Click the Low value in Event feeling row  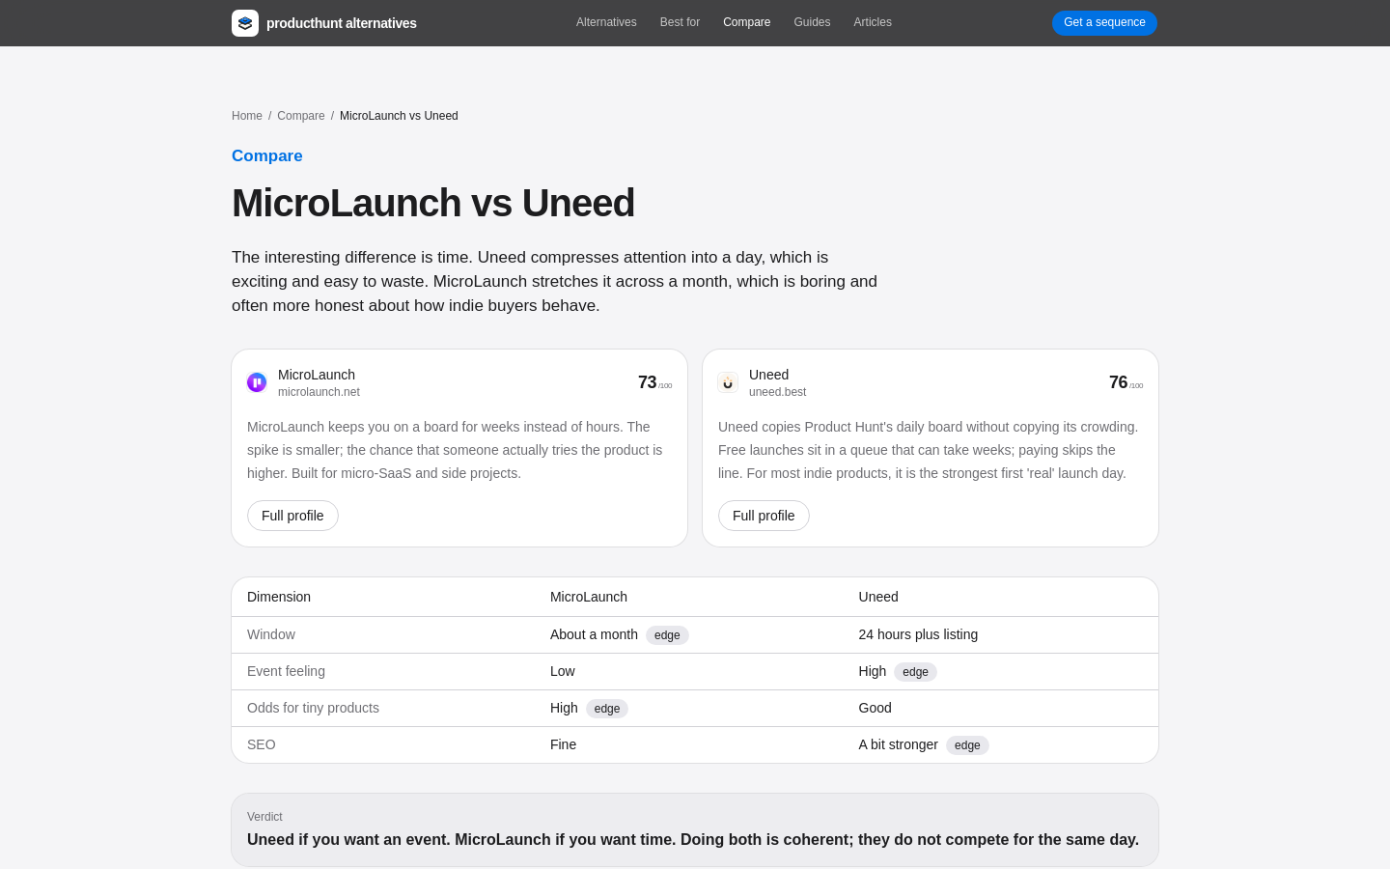pyautogui.click(x=563, y=671)
